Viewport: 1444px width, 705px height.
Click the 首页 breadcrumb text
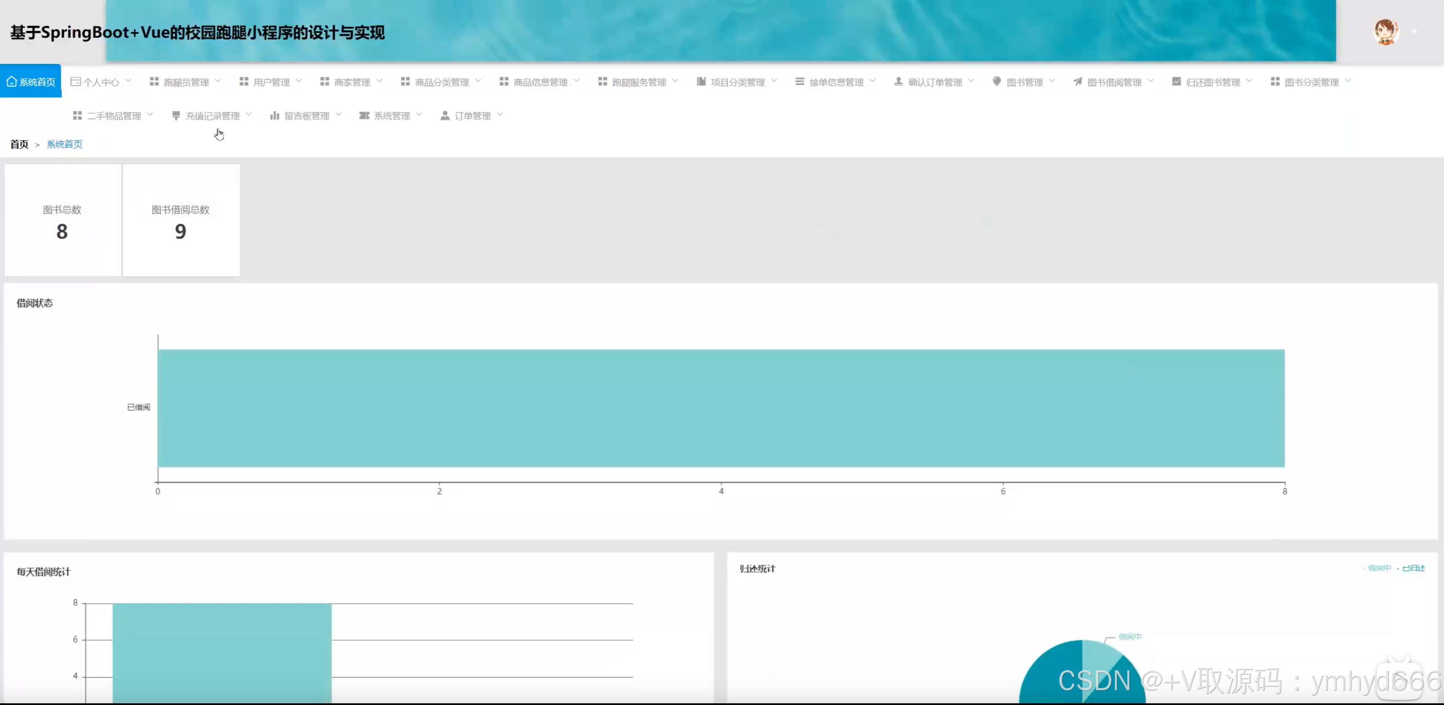(x=19, y=144)
